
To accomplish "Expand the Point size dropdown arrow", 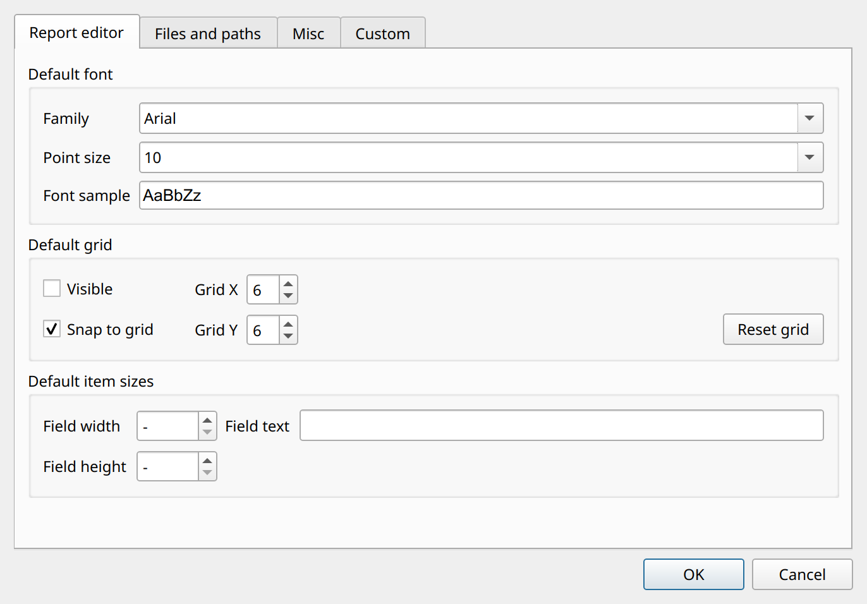I will pyautogui.click(x=809, y=157).
